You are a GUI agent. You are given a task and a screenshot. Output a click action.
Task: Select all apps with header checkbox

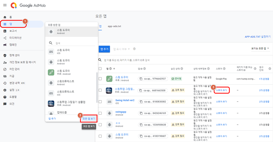point(100,69)
